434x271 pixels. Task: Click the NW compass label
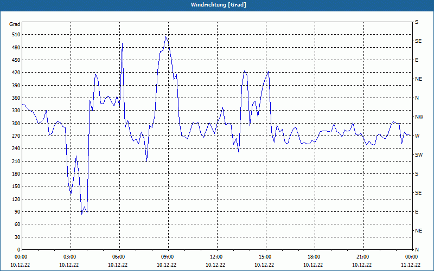click(x=419, y=117)
